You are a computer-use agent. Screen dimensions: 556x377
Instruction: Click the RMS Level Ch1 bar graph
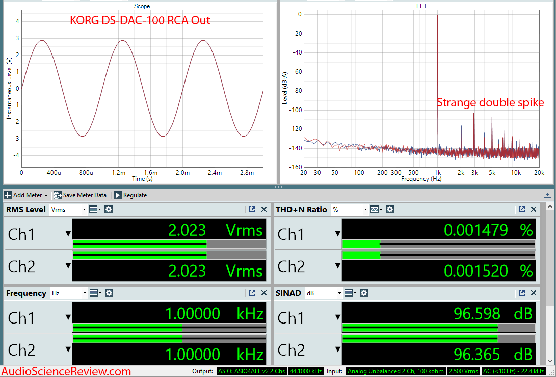pos(169,244)
